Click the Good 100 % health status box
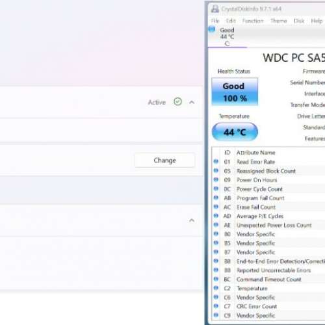 [x=235, y=92]
